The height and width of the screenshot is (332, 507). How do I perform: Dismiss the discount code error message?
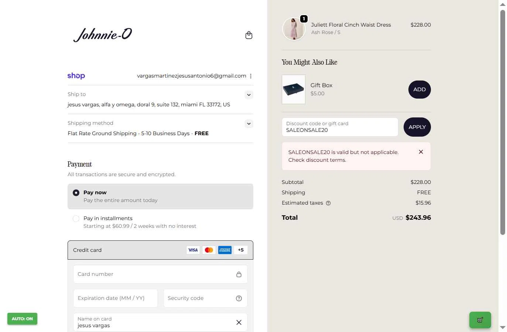[x=421, y=152]
